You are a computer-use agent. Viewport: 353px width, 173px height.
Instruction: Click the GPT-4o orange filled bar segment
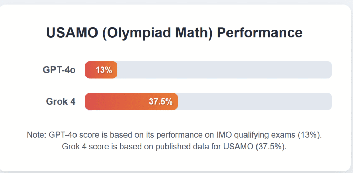tap(101, 70)
